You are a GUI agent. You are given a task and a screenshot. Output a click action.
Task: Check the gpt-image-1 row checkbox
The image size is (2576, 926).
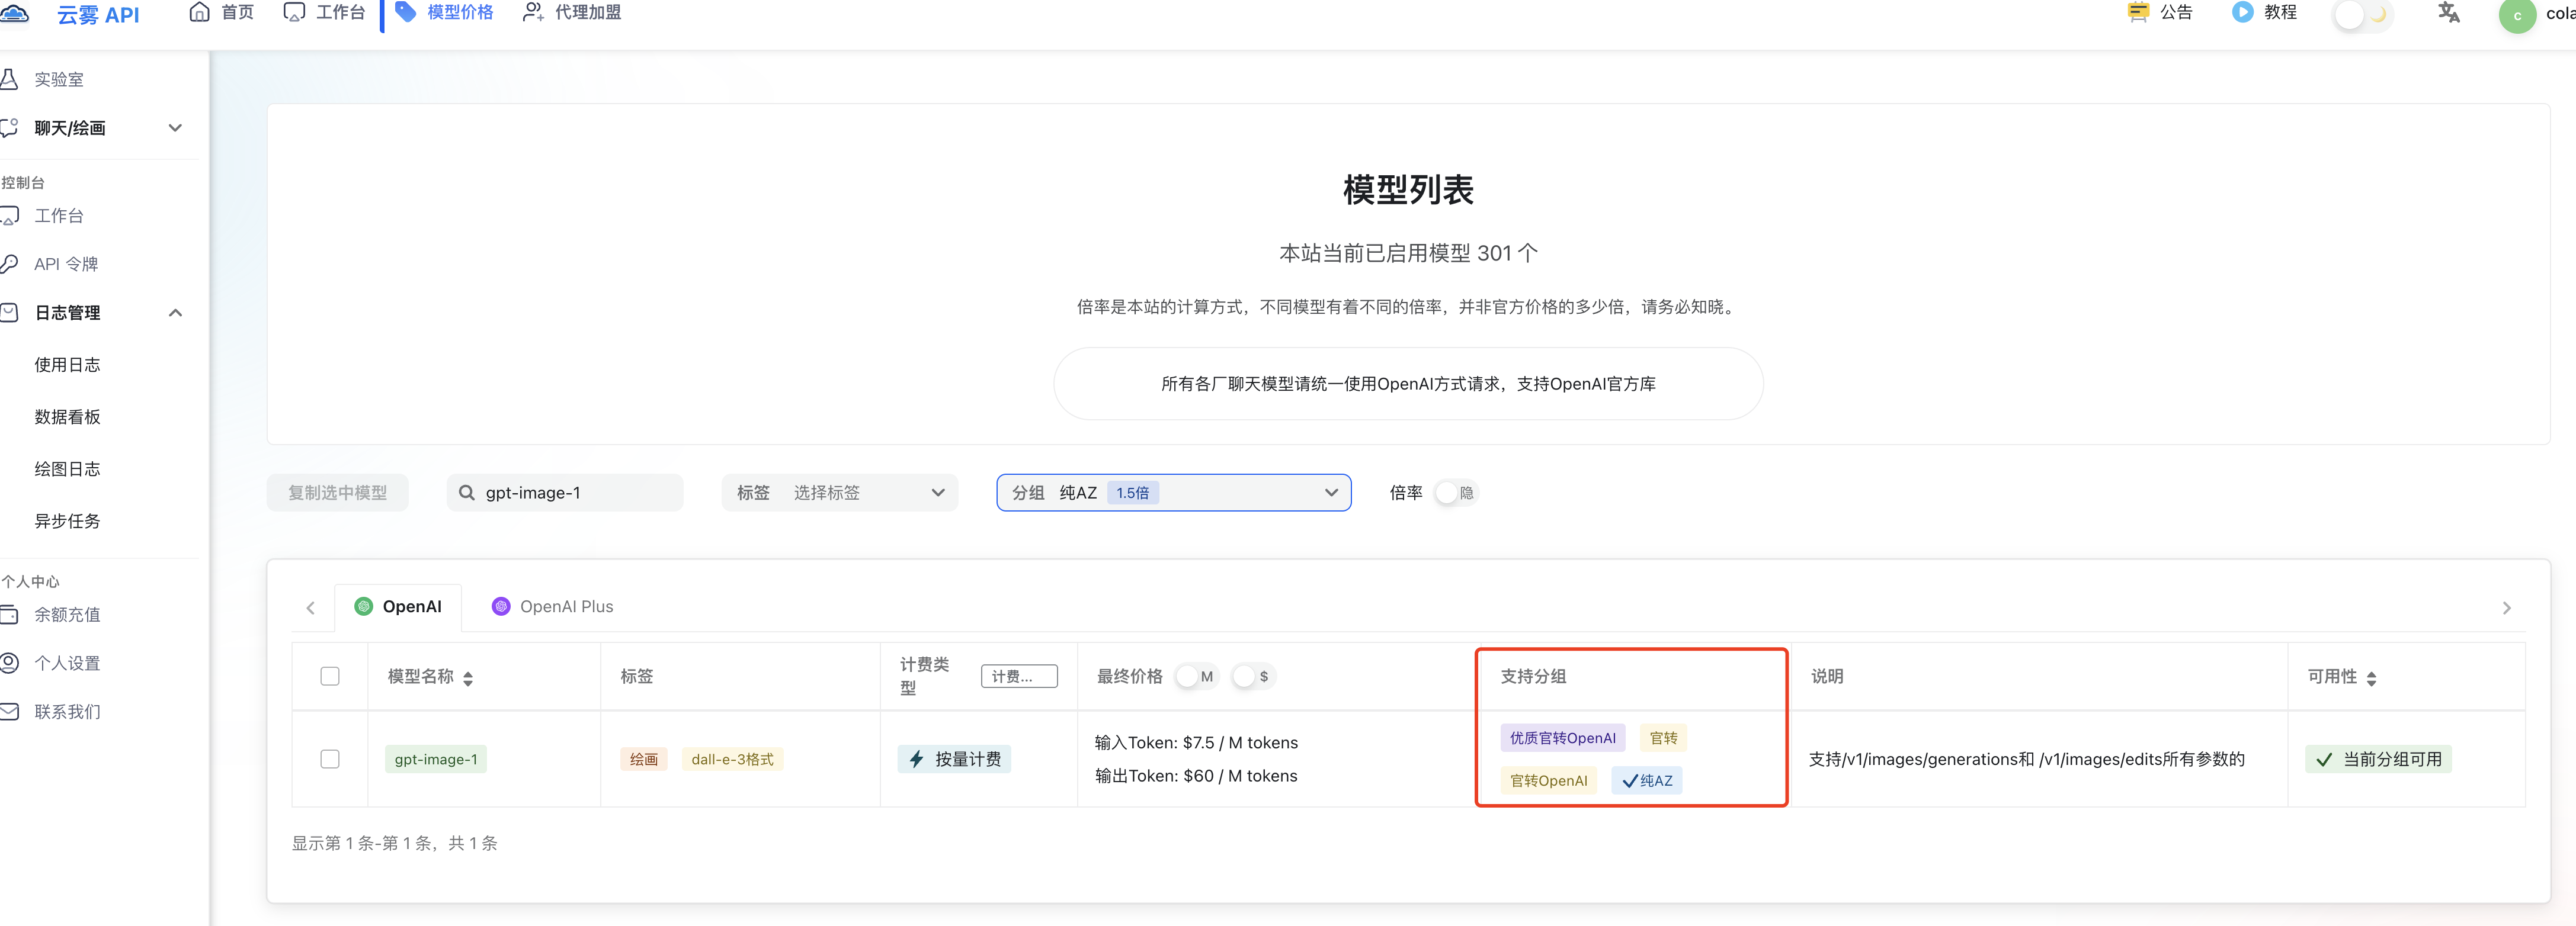point(330,759)
